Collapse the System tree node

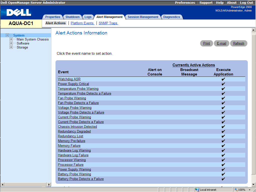tap(7, 35)
